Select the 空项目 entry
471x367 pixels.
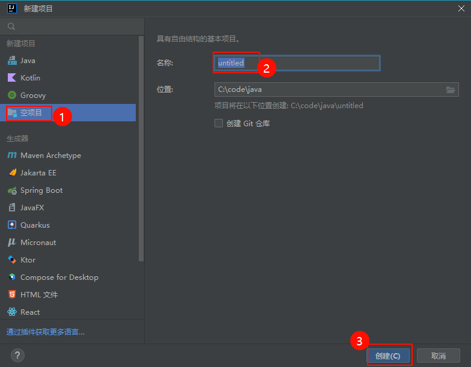(68, 113)
